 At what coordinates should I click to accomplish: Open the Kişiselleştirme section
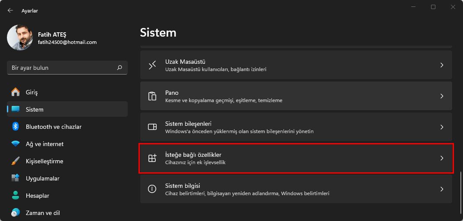(x=67, y=161)
